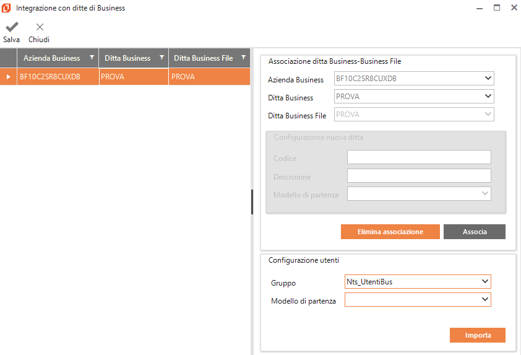Click the app logo in title bar
This screenshot has height=355, width=521.
point(6,8)
